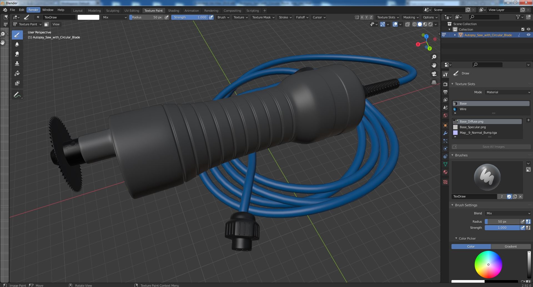Open Falloff popover
This screenshot has height=287, width=533.
[302, 17]
